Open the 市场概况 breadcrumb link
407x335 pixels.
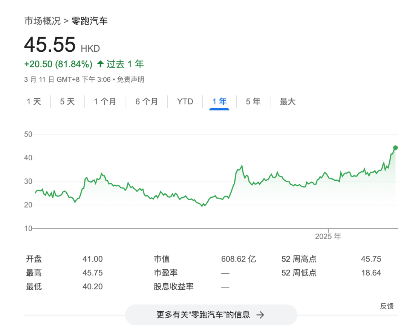click(x=42, y=21)
